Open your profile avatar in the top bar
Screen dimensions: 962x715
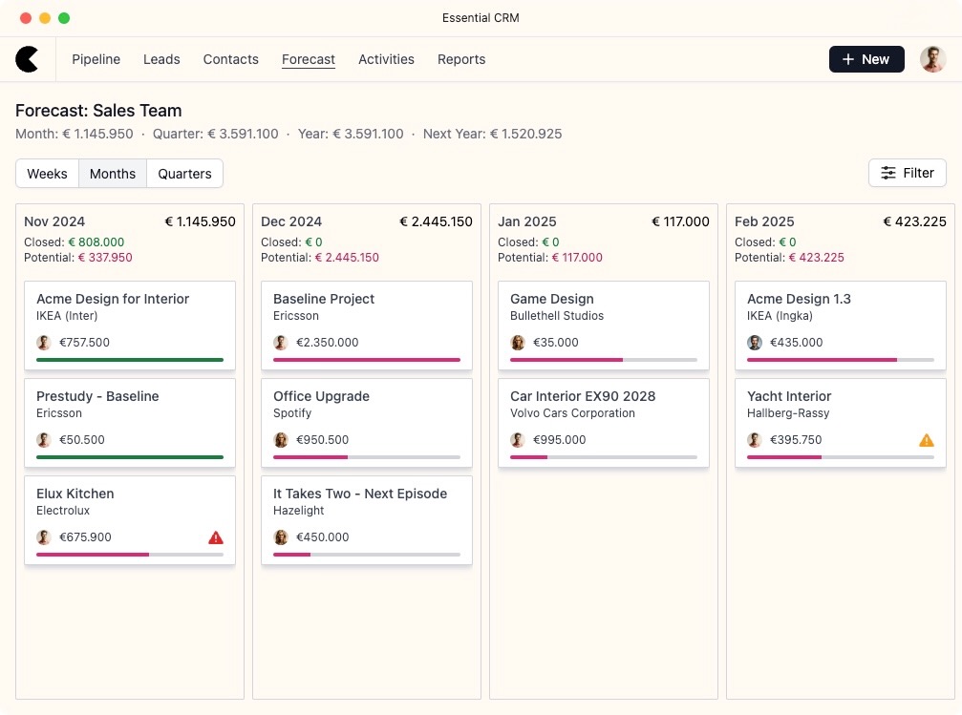[x=931, y=59]
